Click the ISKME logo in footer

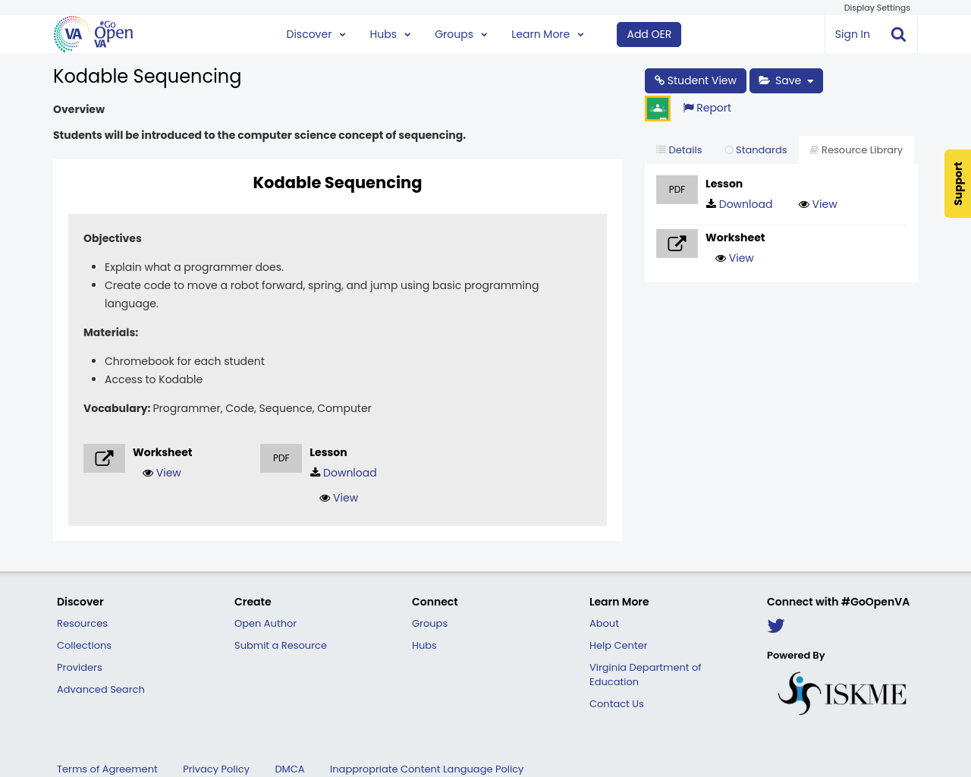[x=842, y=692]
